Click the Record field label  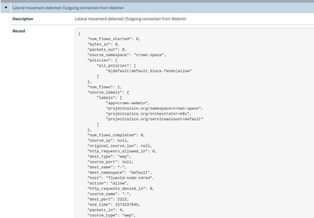pos(19,31)
